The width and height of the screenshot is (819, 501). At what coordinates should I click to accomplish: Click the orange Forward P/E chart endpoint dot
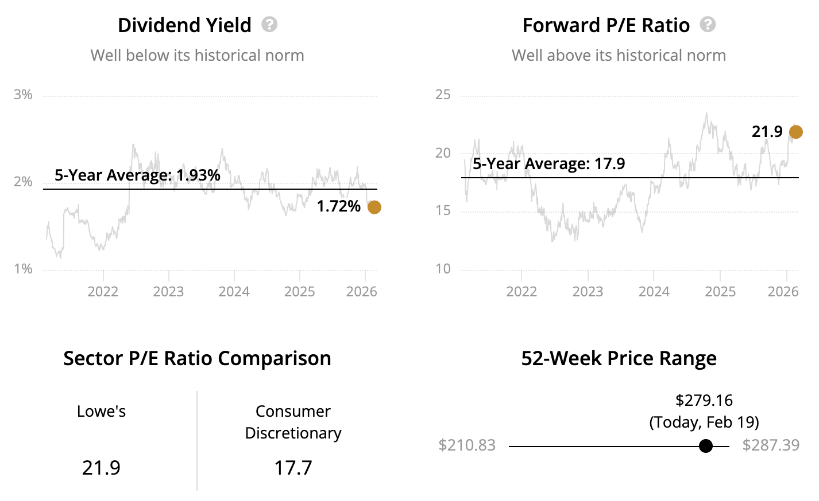coord(795,132)
